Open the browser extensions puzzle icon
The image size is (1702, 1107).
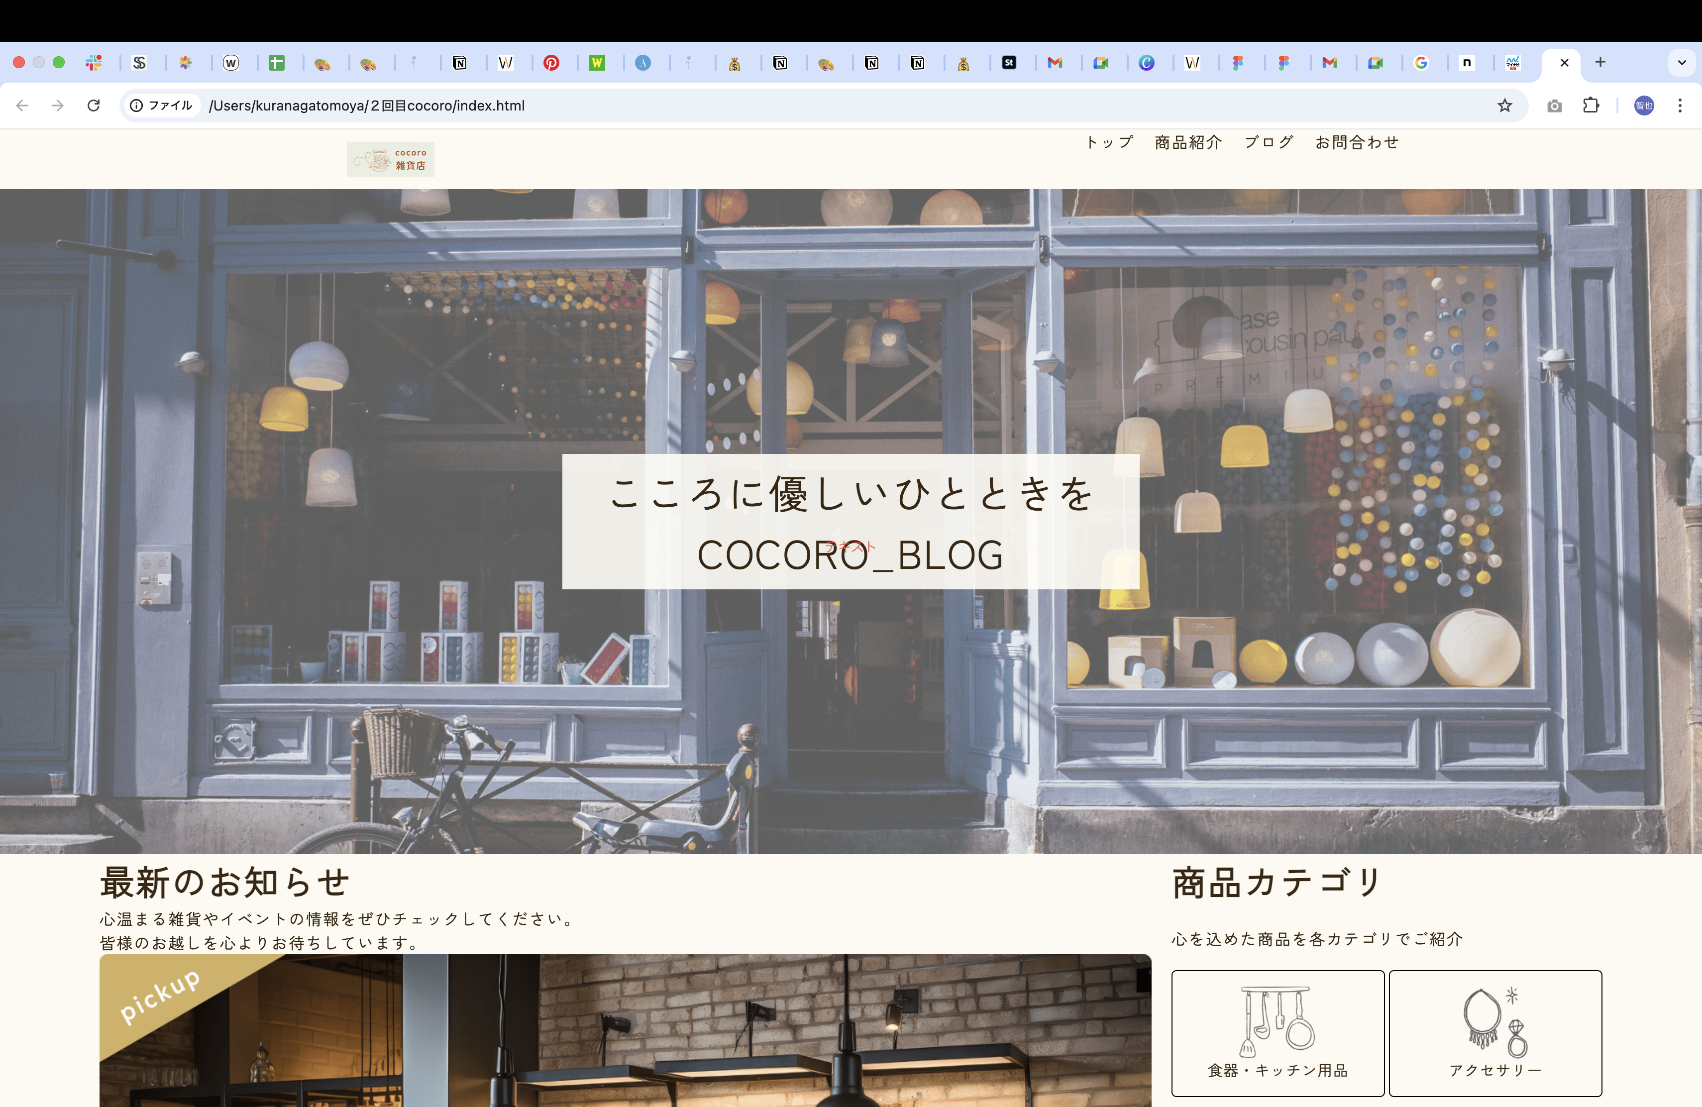(1591, 105)
